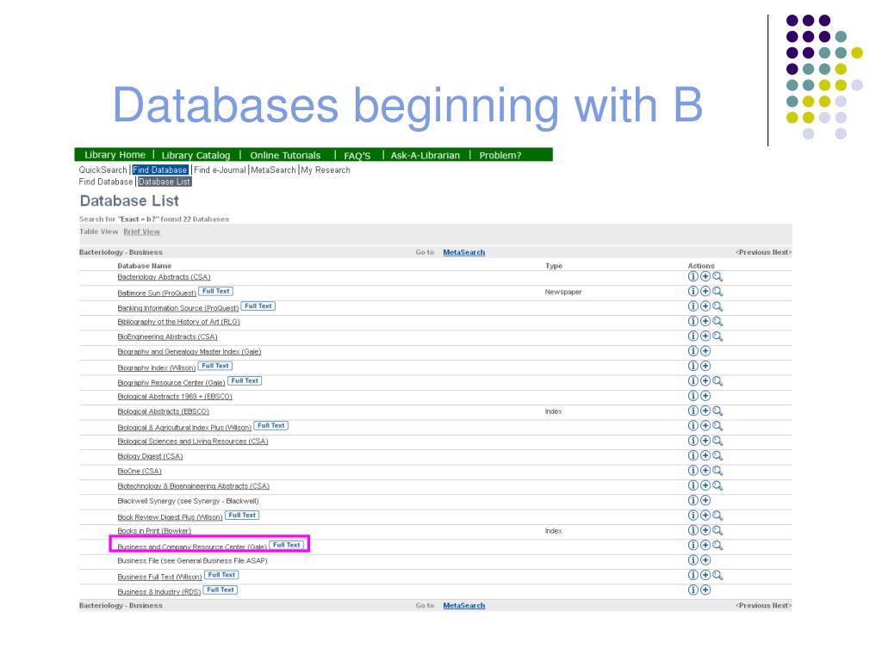Click Find Database sub-navigation text
Viewport: 882px width, 661px height.
[x=106, y=182]
